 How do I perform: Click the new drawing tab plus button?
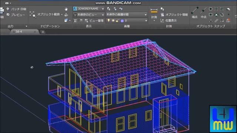pyautogui.click(x=43, y=32)
